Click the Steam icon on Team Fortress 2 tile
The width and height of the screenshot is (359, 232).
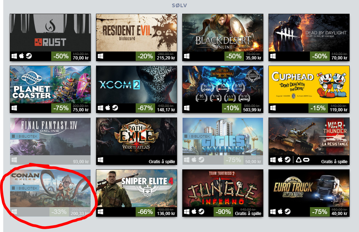click(201, 211)
